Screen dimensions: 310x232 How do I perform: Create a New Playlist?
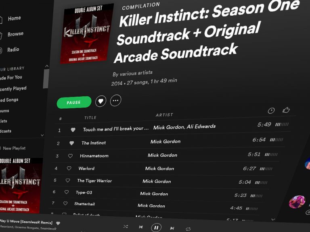14,148
